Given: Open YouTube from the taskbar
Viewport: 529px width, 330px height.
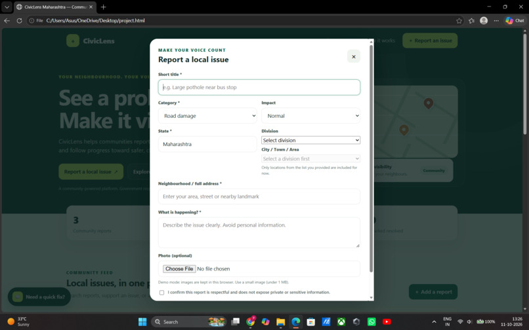Looking at the screenshot, I should 387,322.
